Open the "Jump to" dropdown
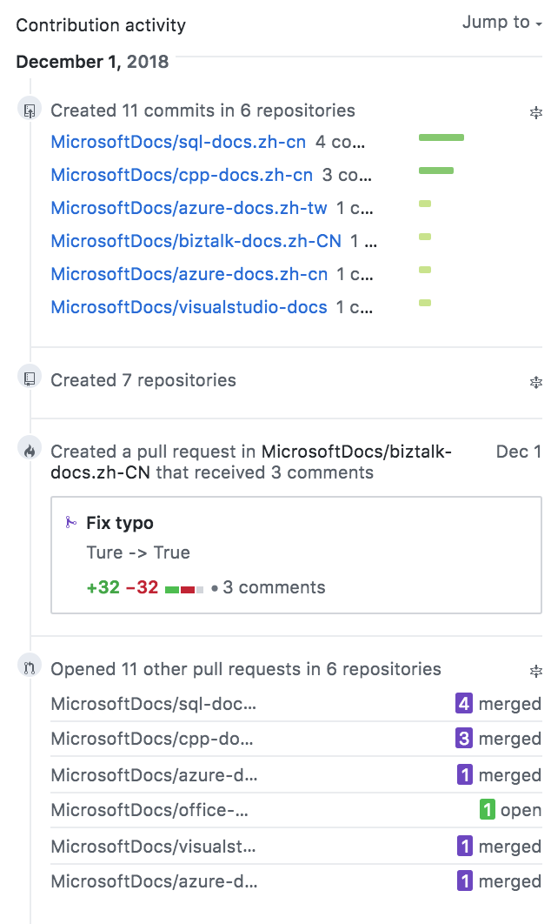551x924 pixels. tap(502, 23)
